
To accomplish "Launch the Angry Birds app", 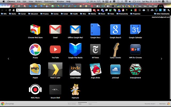I will (x=95, y=70).
